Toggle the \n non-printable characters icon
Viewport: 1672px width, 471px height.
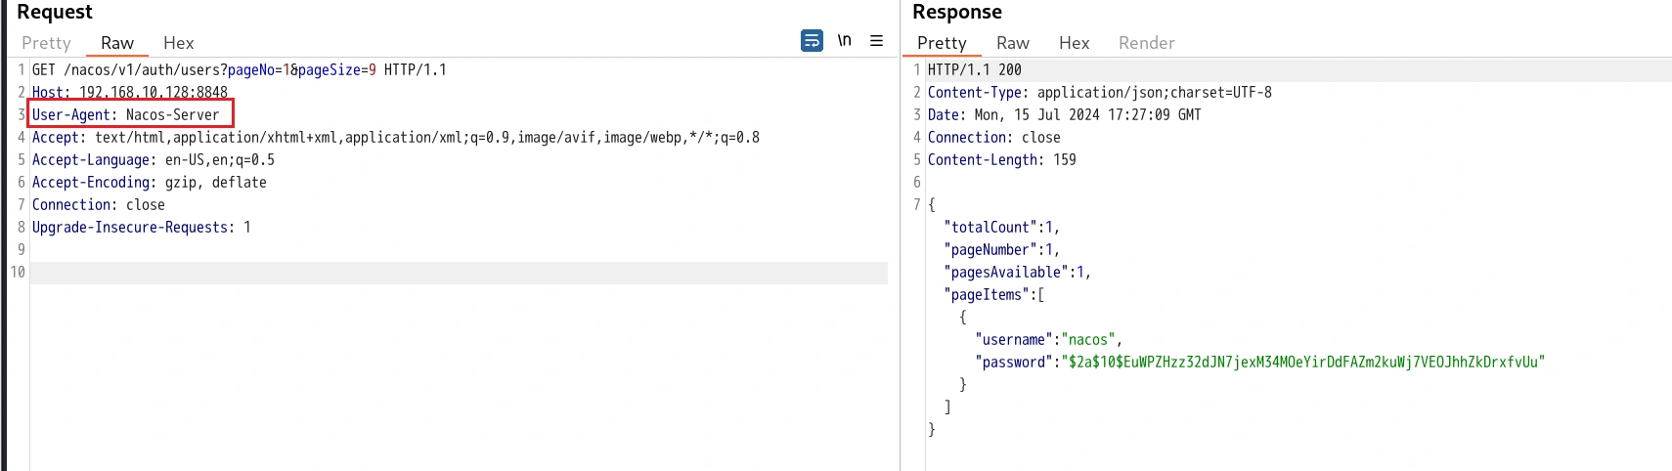(x=844, y=41)
